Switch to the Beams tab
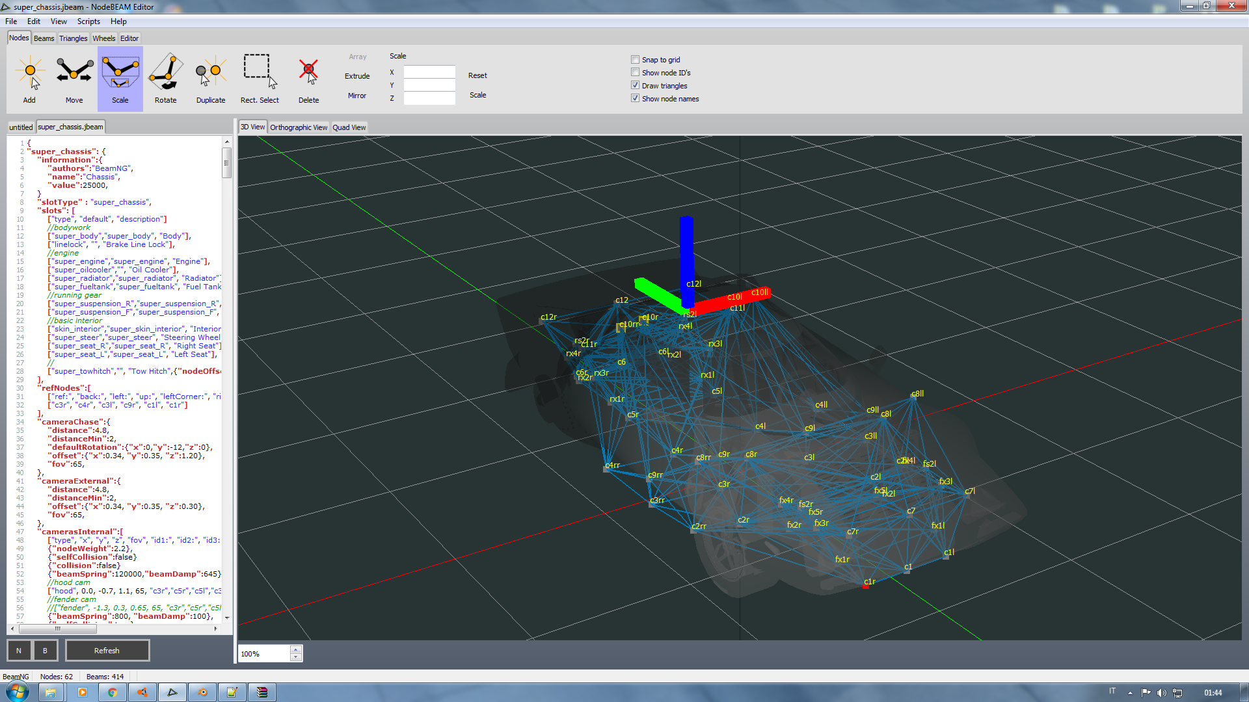This screenshot has width=1249, height=702. click(44, 38)
